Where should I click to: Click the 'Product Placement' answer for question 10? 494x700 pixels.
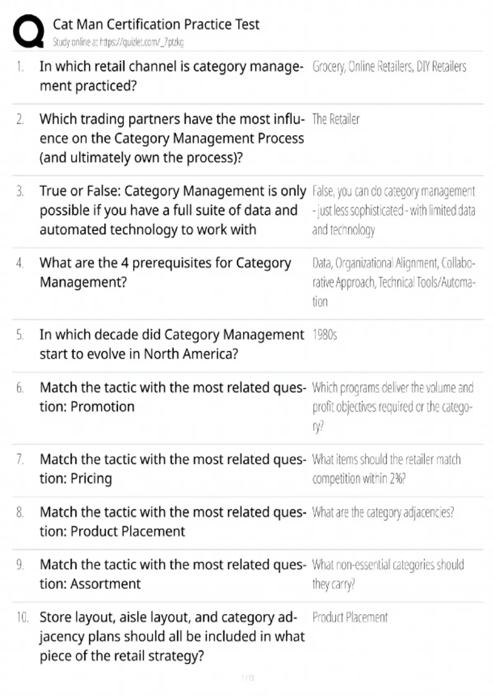pyautogui.click(x=350, y=617)
